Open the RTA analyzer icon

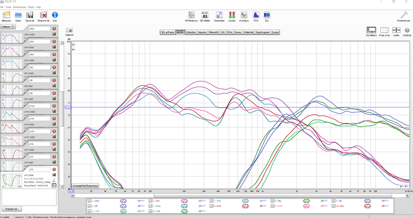pyautogui.click(x=256, y=15)
